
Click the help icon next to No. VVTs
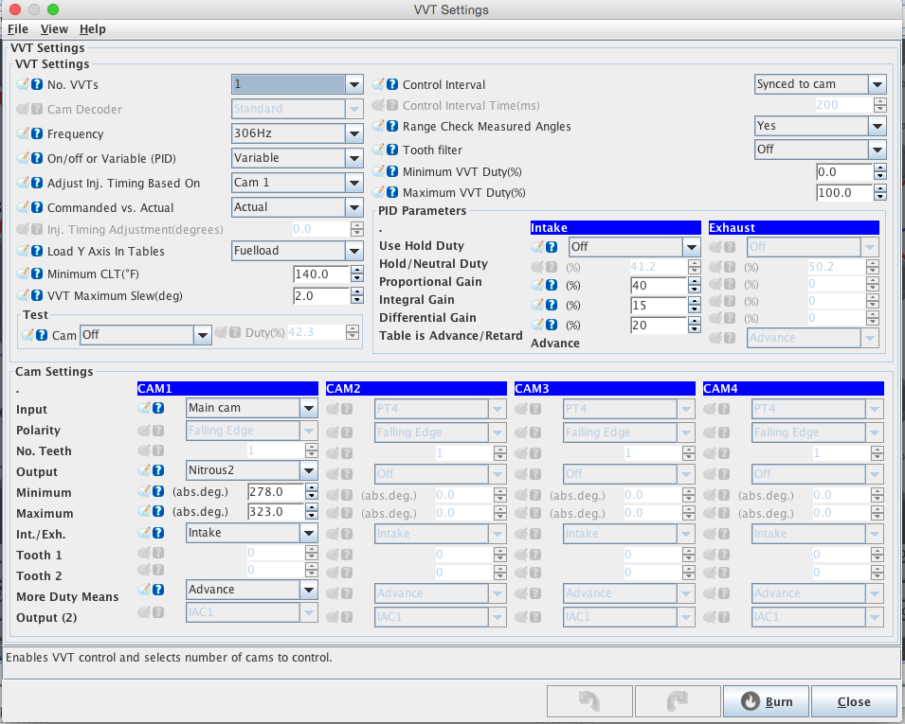[x=38, y=84]
